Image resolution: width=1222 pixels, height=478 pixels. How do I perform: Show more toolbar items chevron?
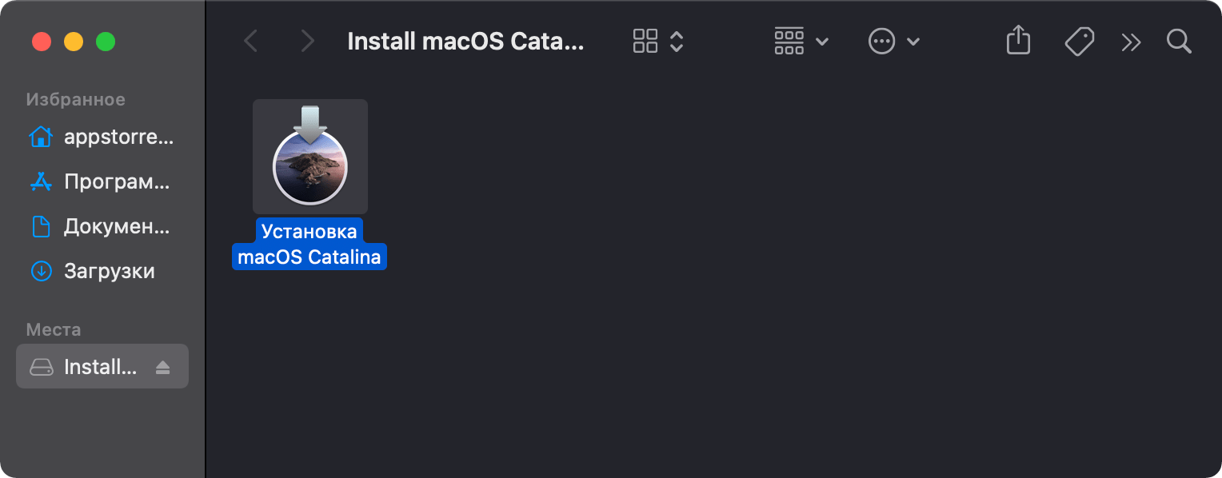[1131, 42]
